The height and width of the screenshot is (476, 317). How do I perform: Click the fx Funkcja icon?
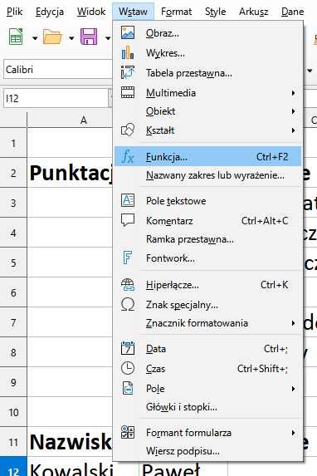[x=128, y=157]
